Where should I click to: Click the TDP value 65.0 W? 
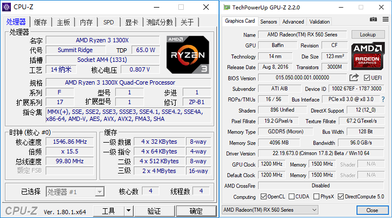click(146, 50)
